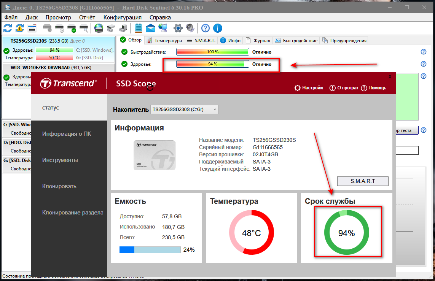Close the SSD Scope window
Image resolution: width=435 pixels, height=281 pixels.
click(x=390, y=77)
